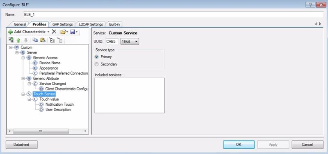
Task: Click the D icon beside Notification Touch
Action: point(42,104)
